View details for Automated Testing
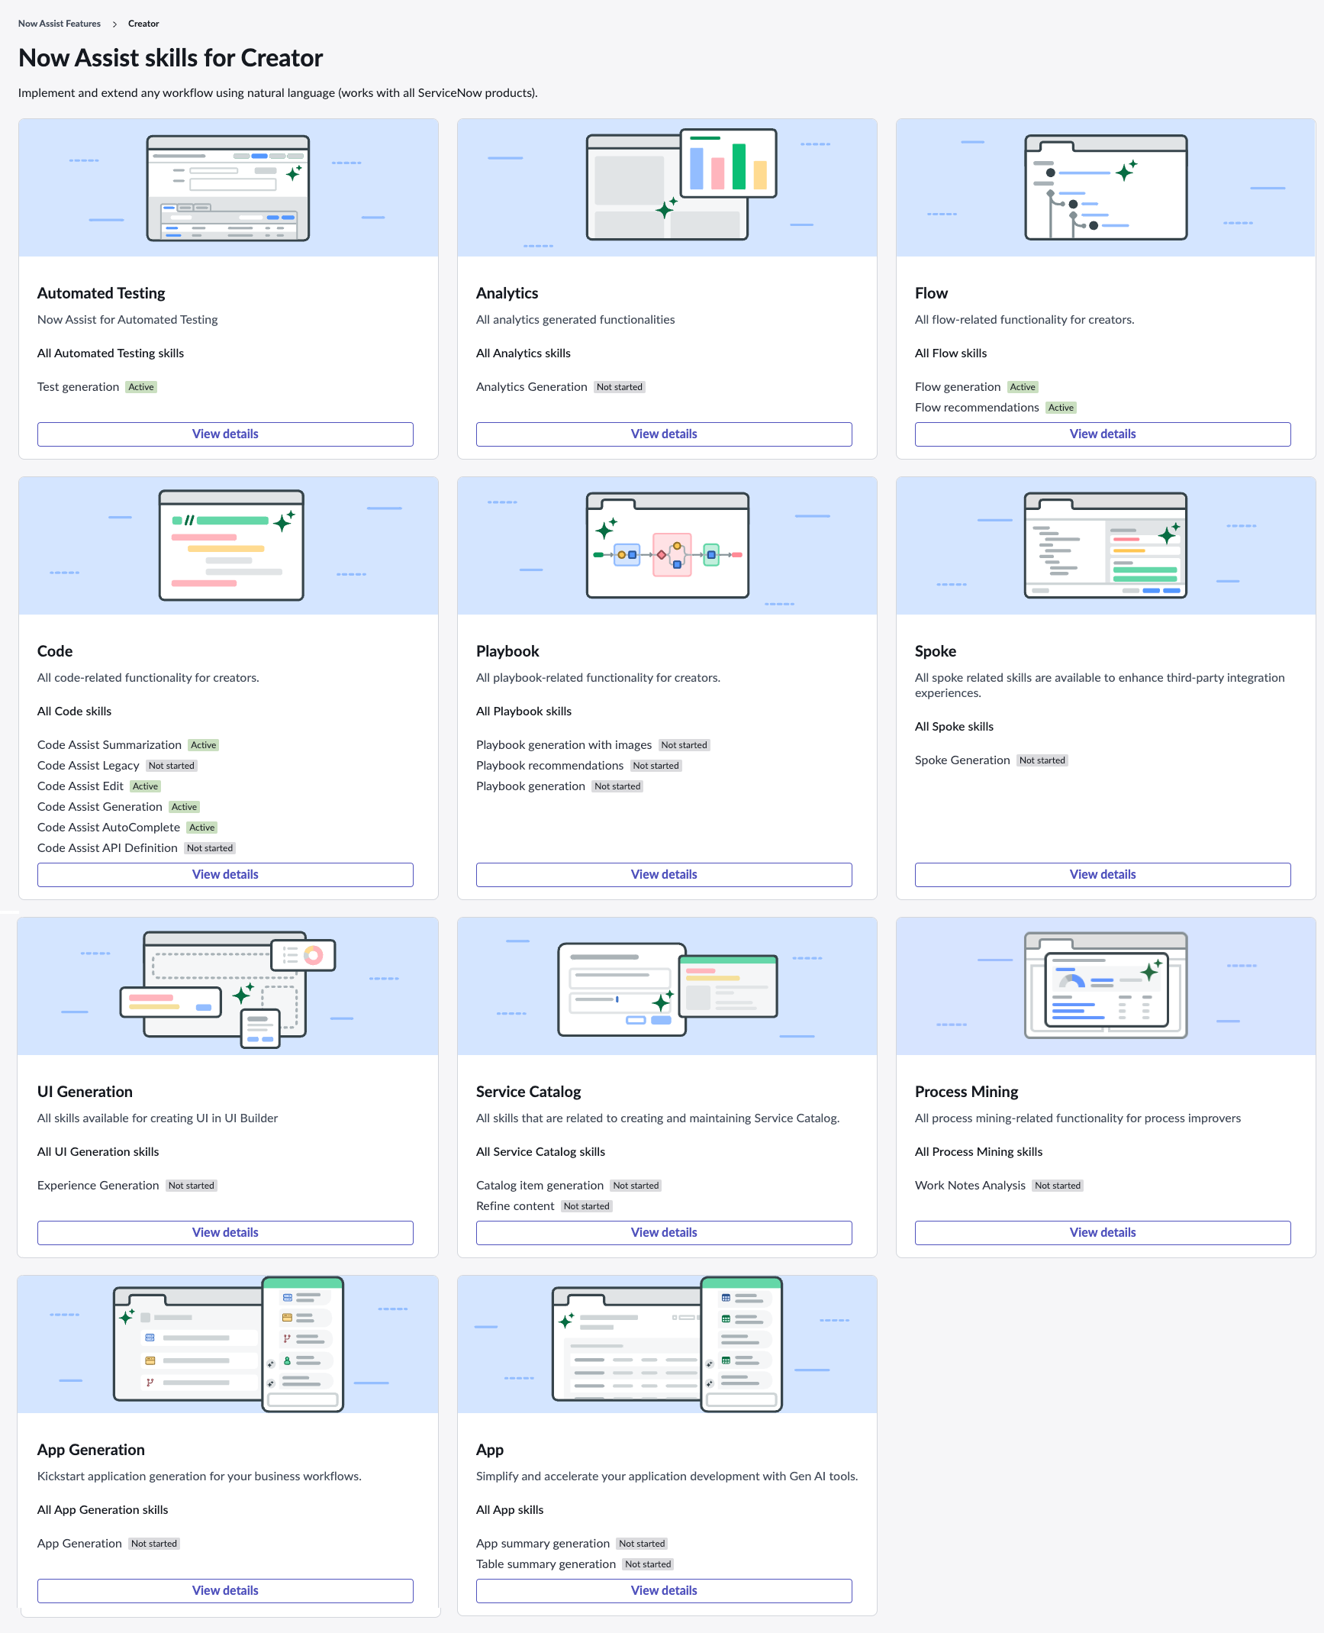Viewport: 1324px width, 1633px height. 225,434
